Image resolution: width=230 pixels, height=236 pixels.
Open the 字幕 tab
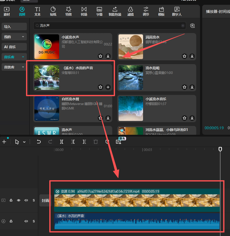click(x=99, y=11)
